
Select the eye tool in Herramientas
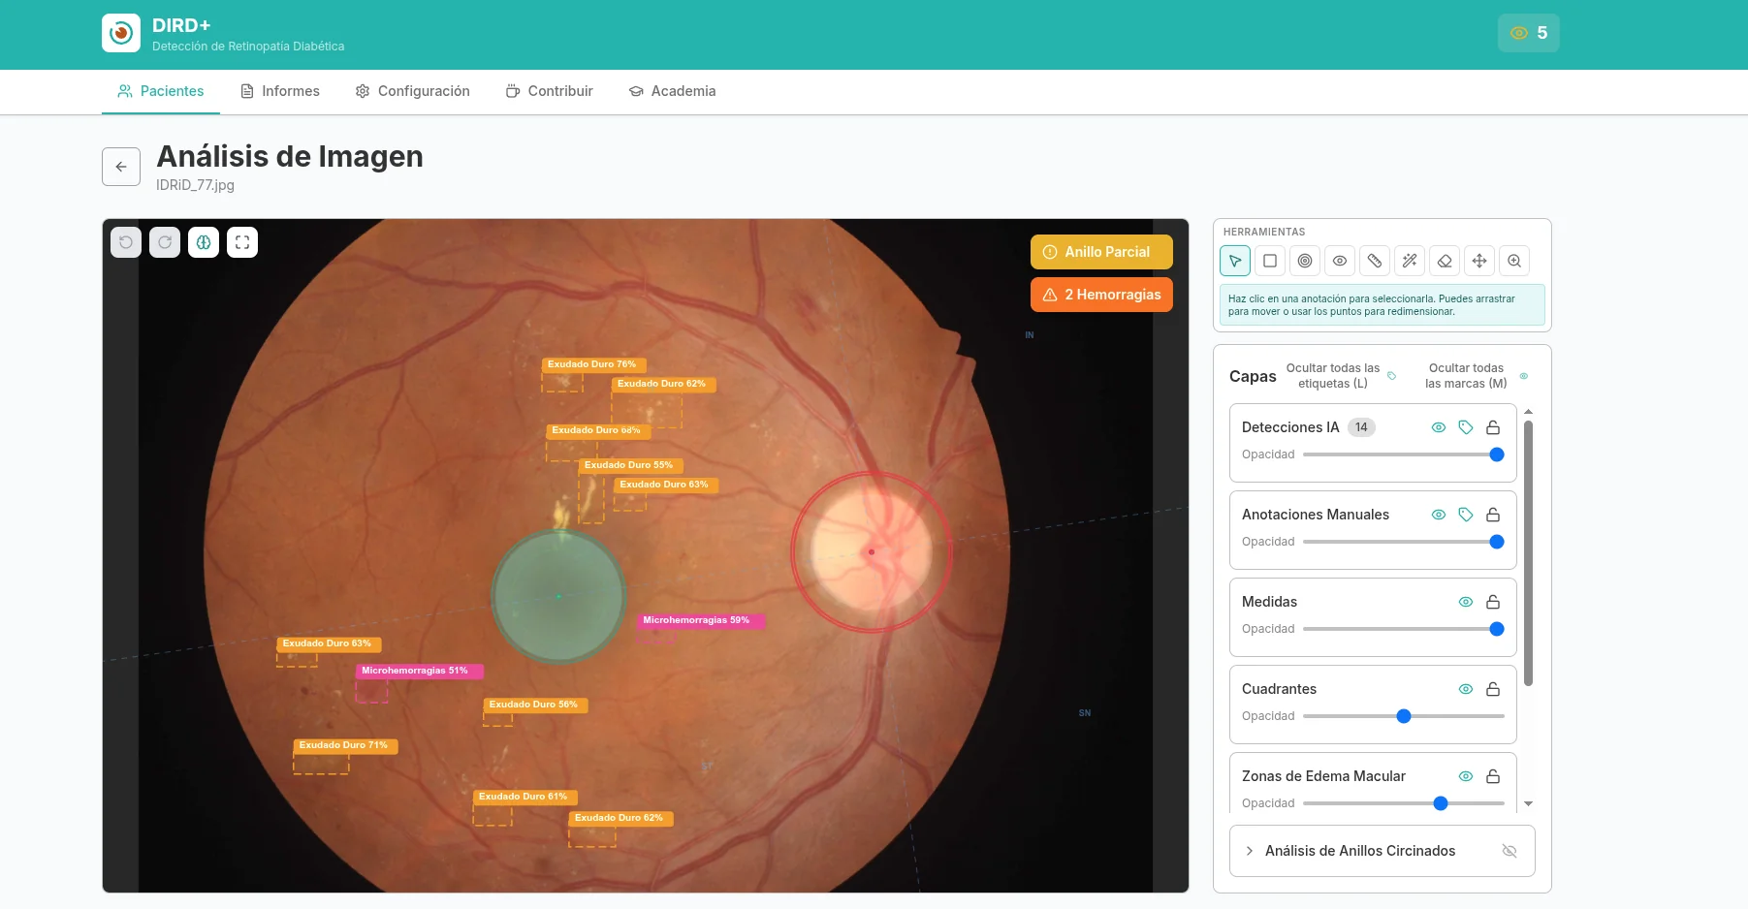[1340, 261]
